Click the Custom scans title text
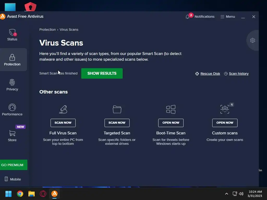267x200 pixels. pos(225,133)
